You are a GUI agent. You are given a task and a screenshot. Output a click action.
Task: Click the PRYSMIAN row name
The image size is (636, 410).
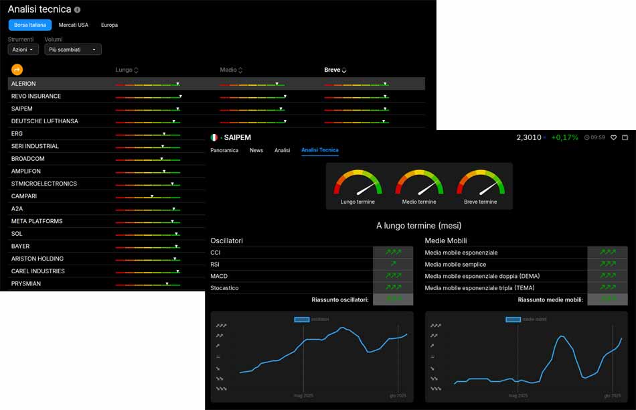point(26,284)
